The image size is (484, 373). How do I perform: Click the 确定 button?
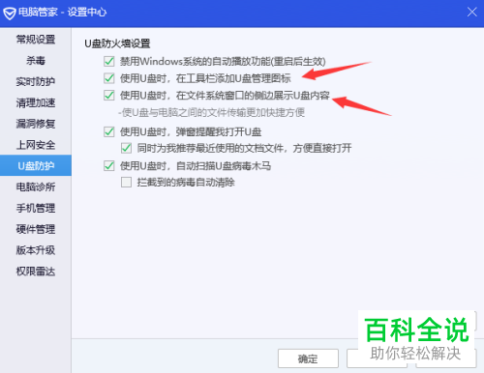pos(308,359)
